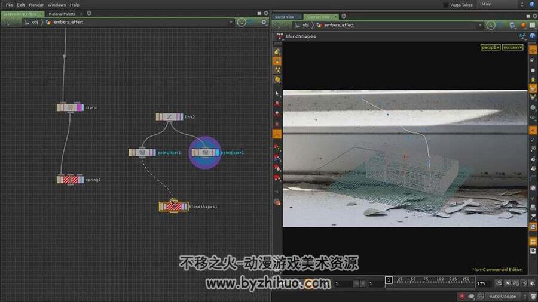Select the pointjitter1 node
This screenshot has width=538, height=302.
tap(142, 152)
